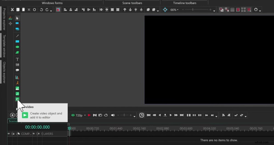
Task: Expand the volume toolbar overflow arrow
Action: coord(134,116)
